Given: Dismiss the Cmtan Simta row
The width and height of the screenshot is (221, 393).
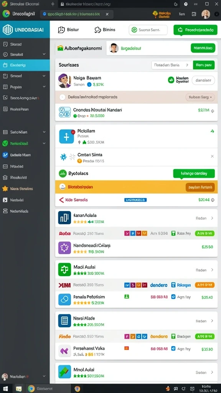Looking at the screenshot, I should (212, 156).
